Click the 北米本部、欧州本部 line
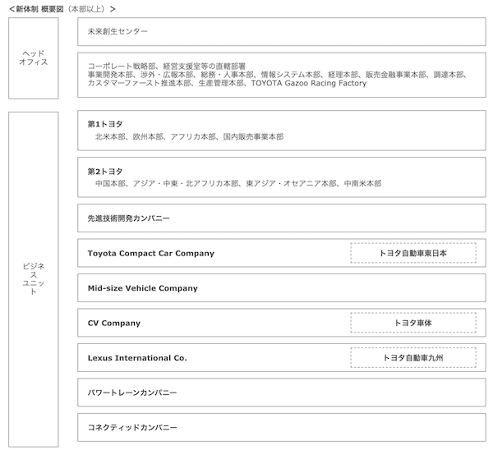This screenshot has height=450, width=493. (189, 136)
